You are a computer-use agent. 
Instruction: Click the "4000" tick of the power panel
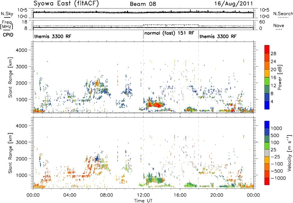click(22, 50)
